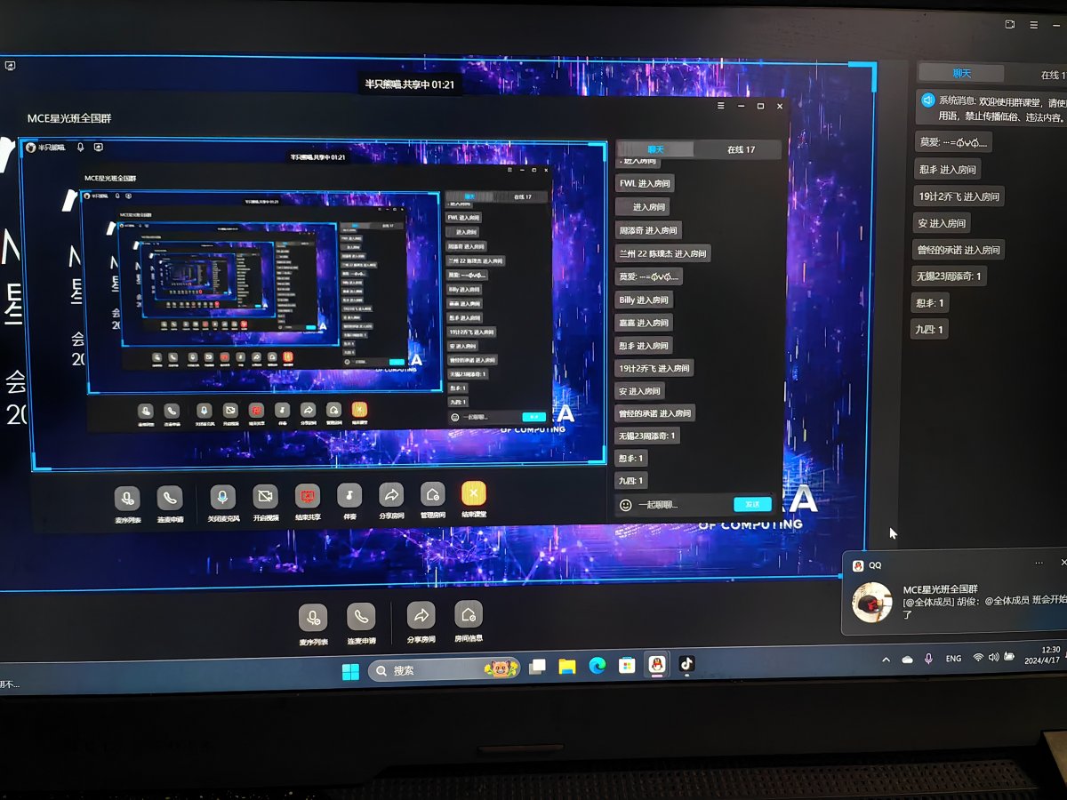Click the screen-share icon next to 半只熊喵
The width and height of the screenshot is (1067, 800).
(x=98, y=148)
